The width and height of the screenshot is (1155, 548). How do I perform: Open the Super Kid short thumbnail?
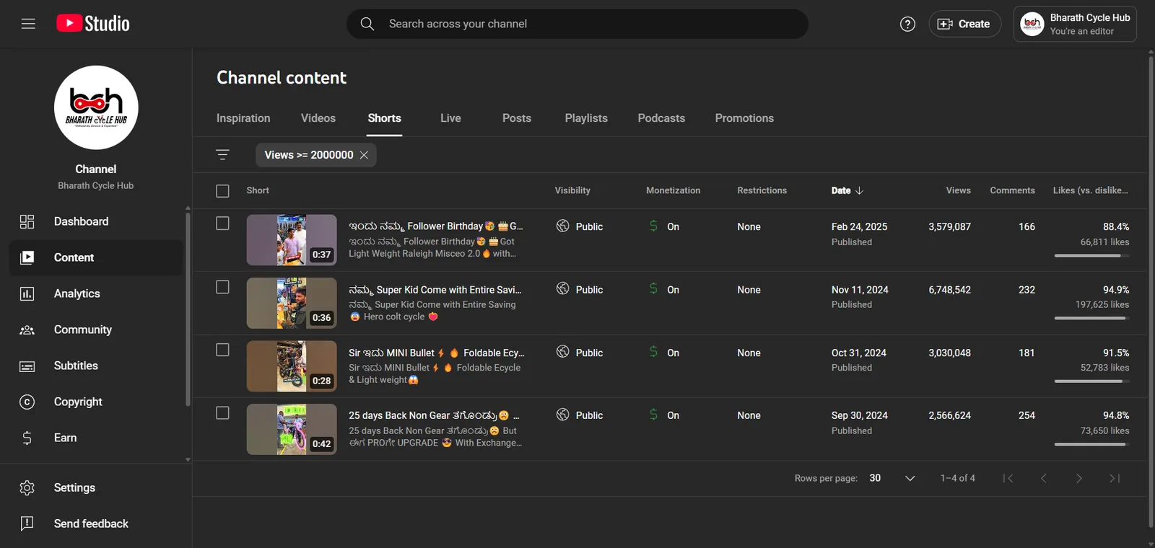292,303
